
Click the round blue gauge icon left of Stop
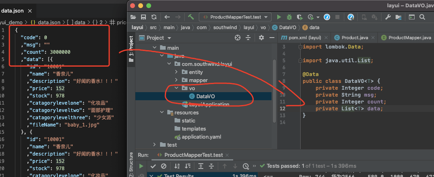(x=327, y=17)
